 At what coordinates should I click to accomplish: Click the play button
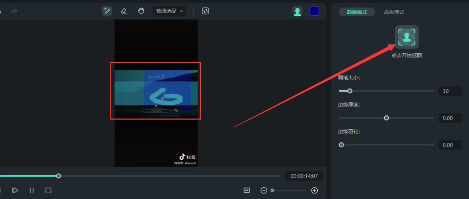15,191
